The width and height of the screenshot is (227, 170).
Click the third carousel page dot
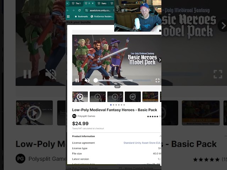point(116,105)
